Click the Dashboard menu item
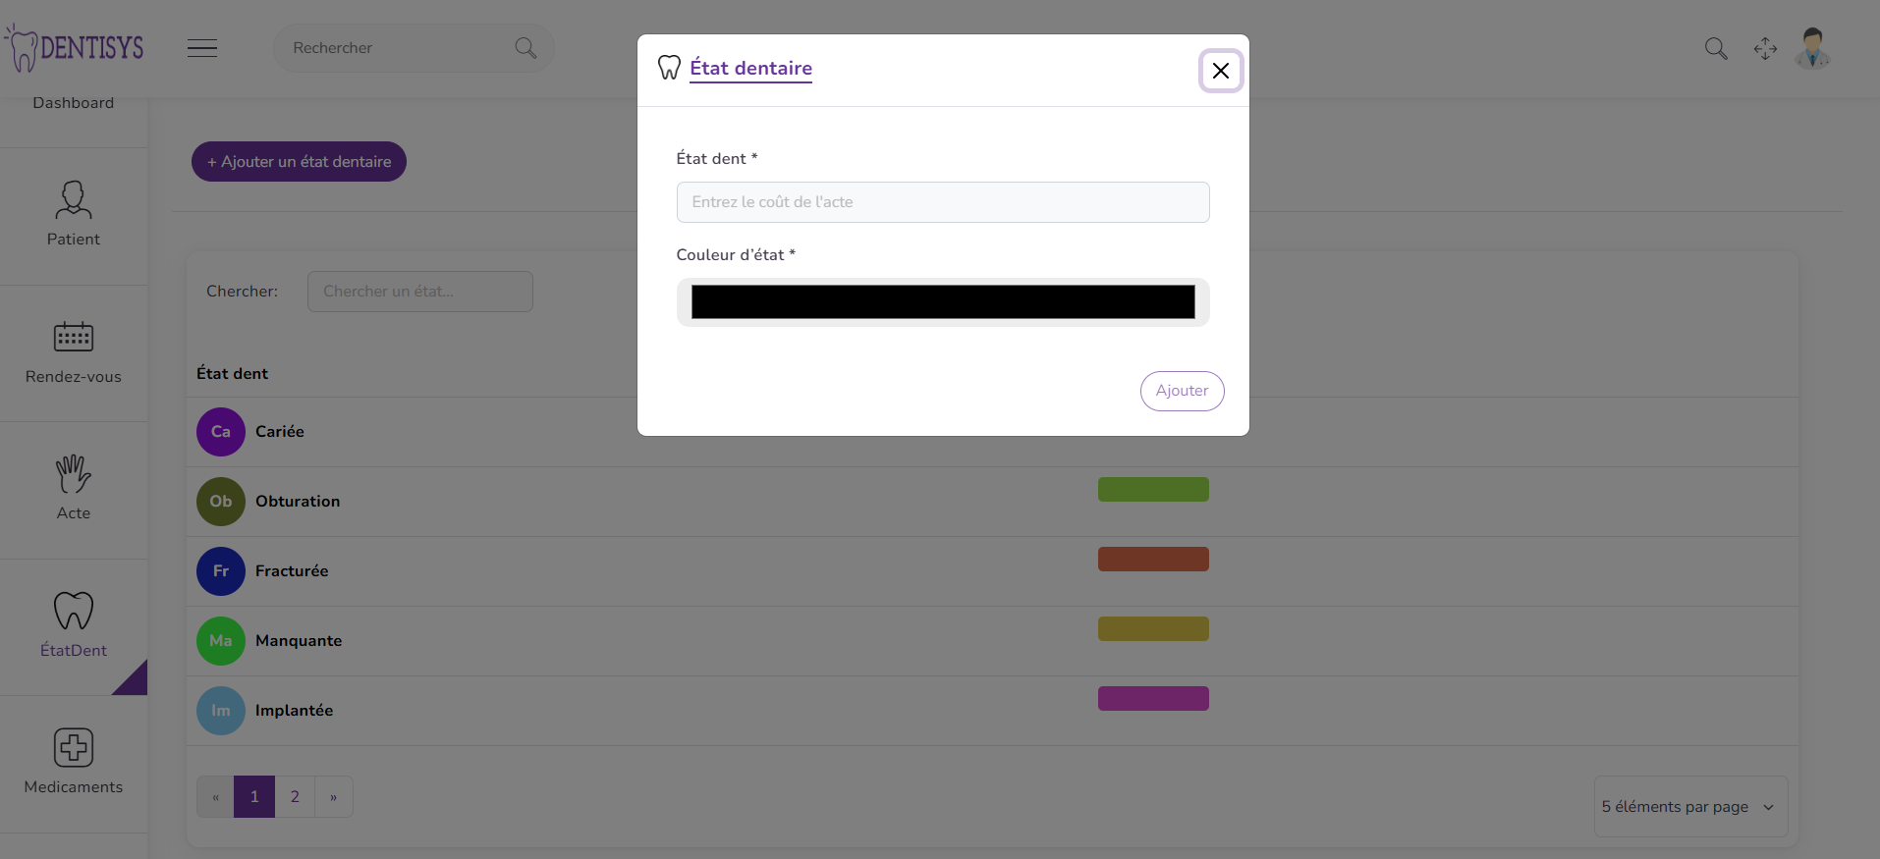1880x859 pixels. point(74,103)
